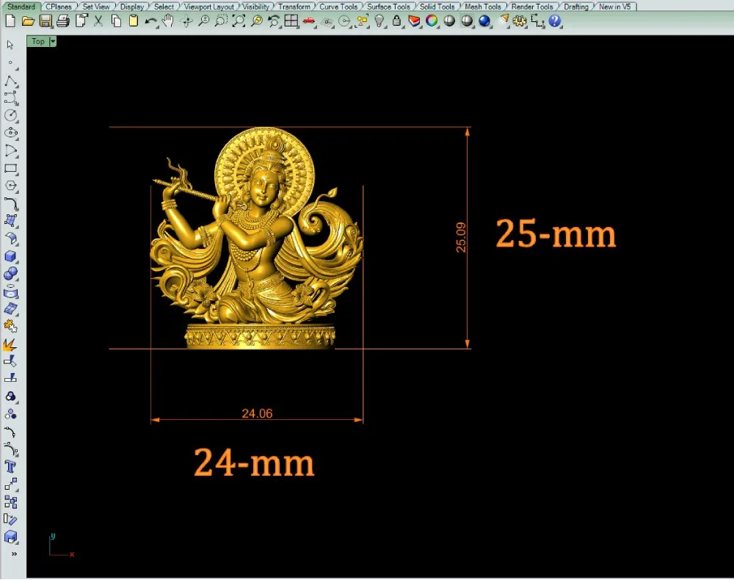This screenshot has width=734, height=580.
Task: Create a new file with New icon
Action: point(10,21)
